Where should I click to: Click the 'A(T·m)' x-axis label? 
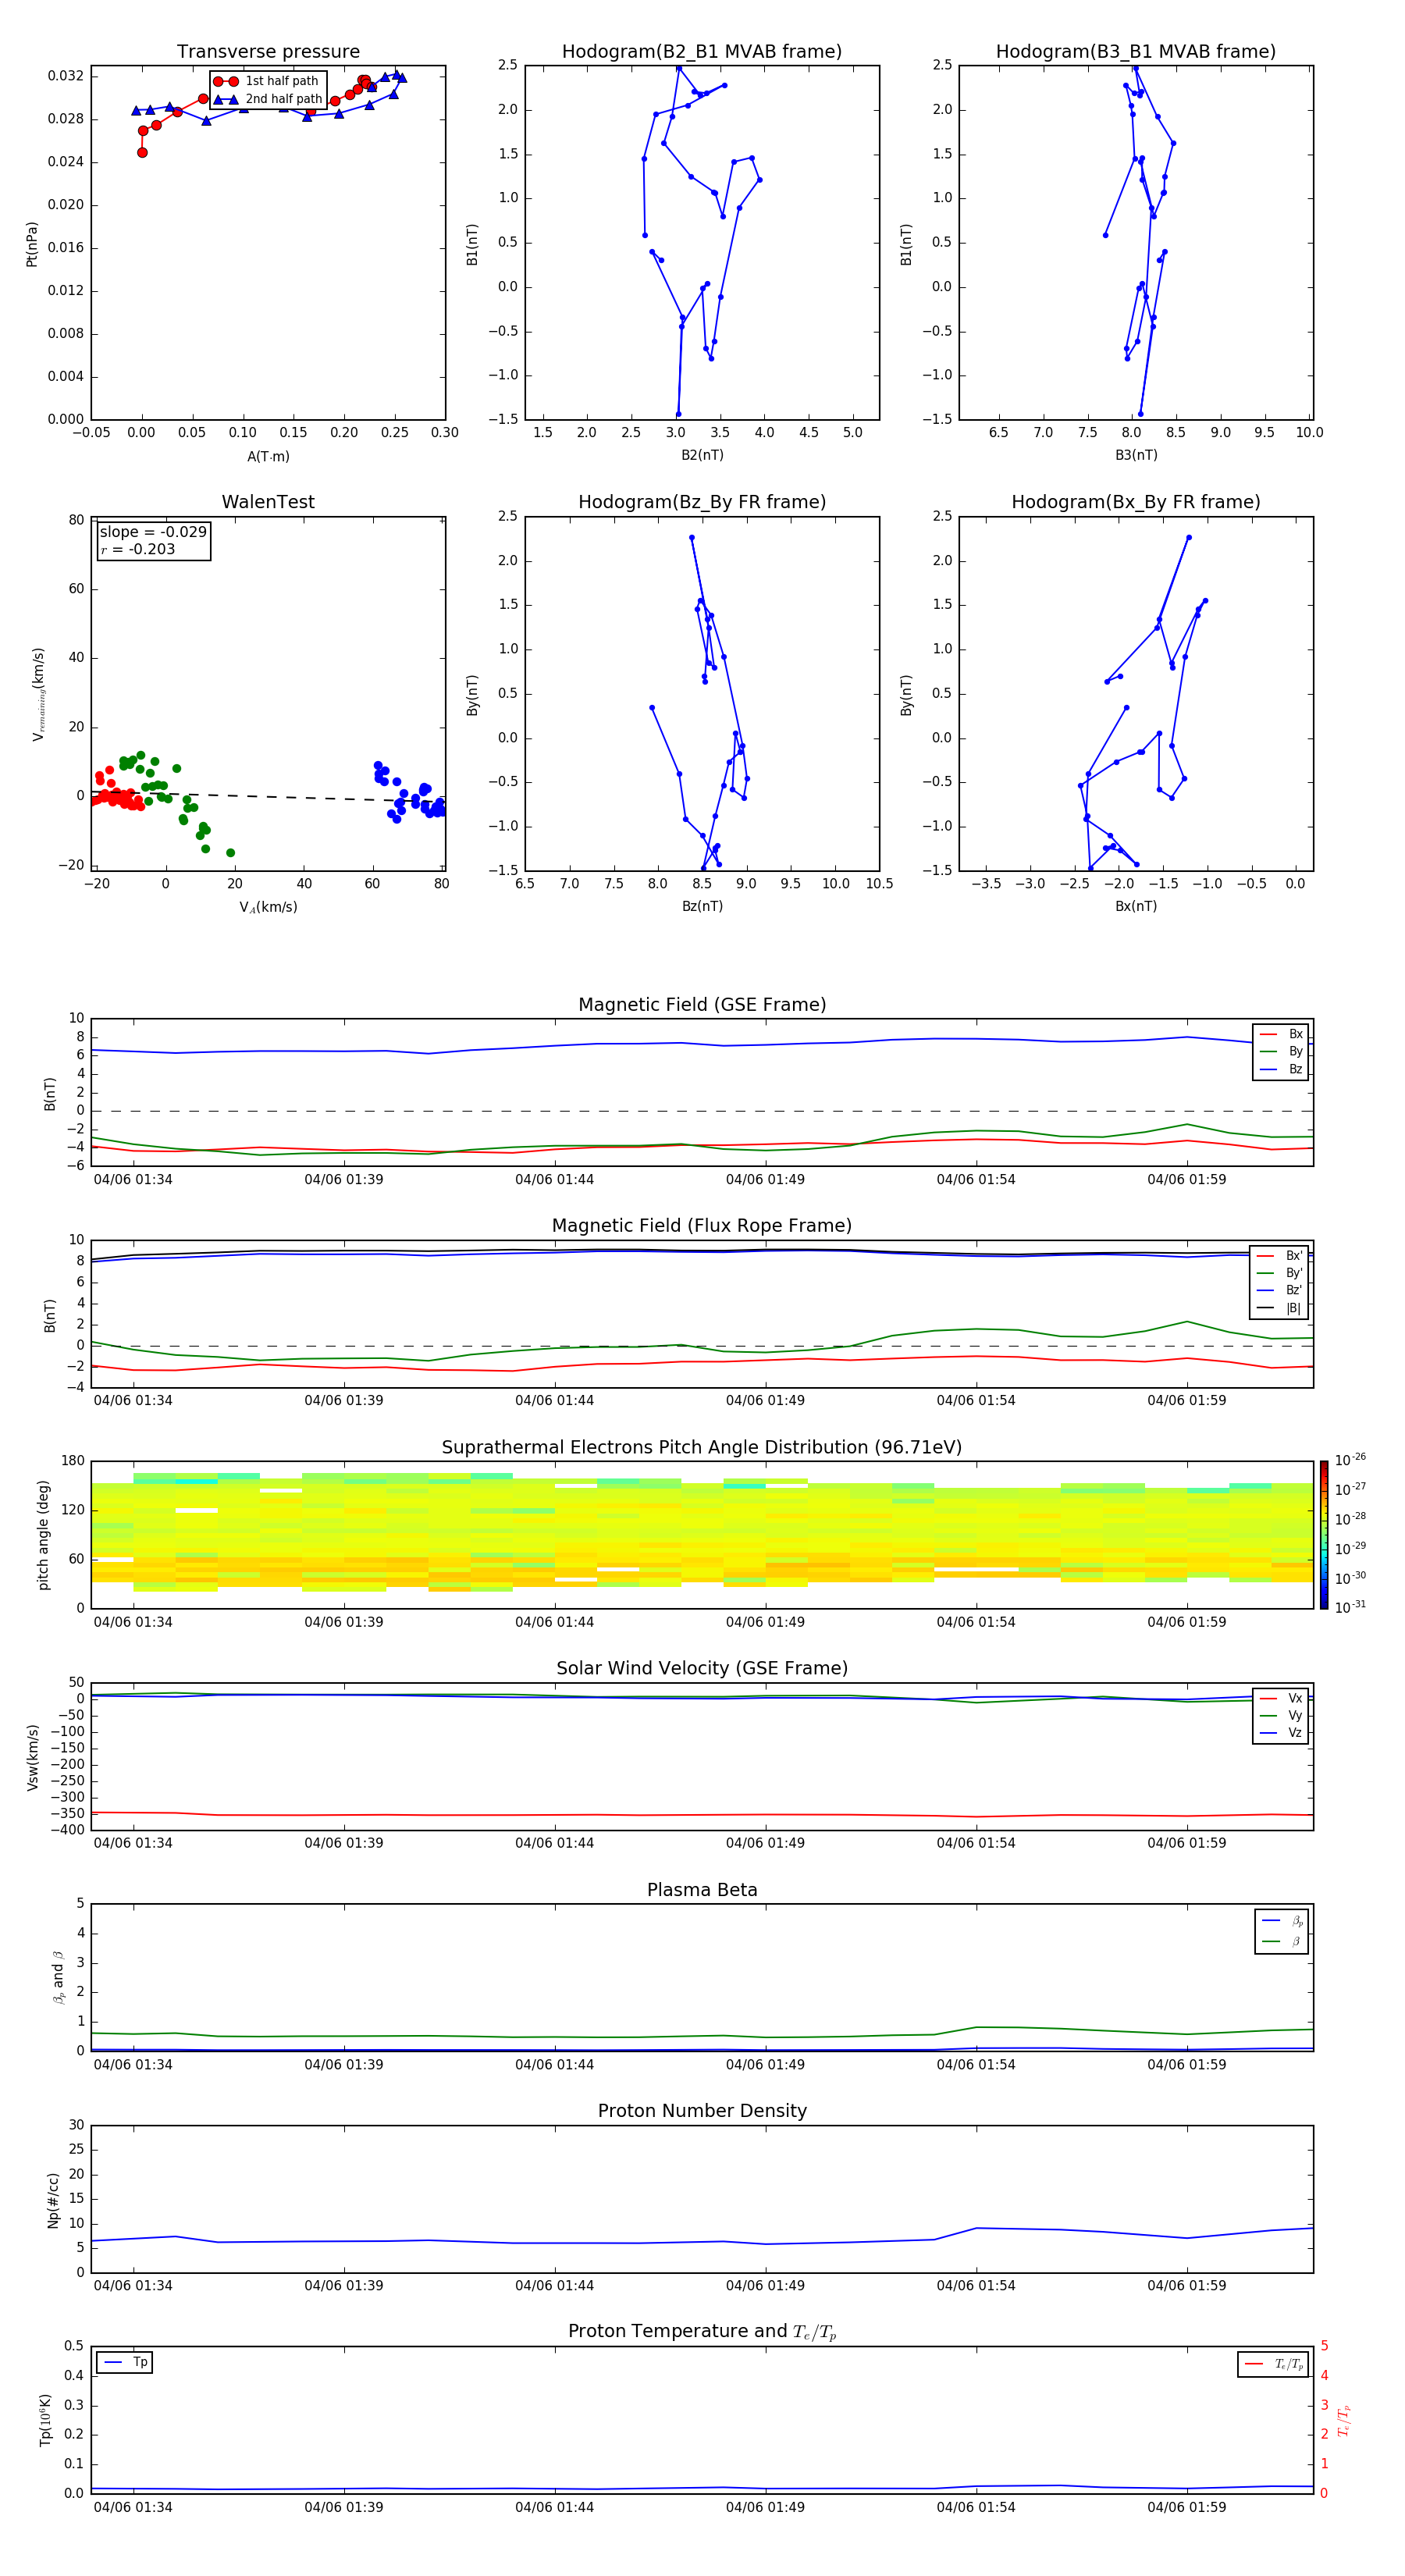(268, 457)
